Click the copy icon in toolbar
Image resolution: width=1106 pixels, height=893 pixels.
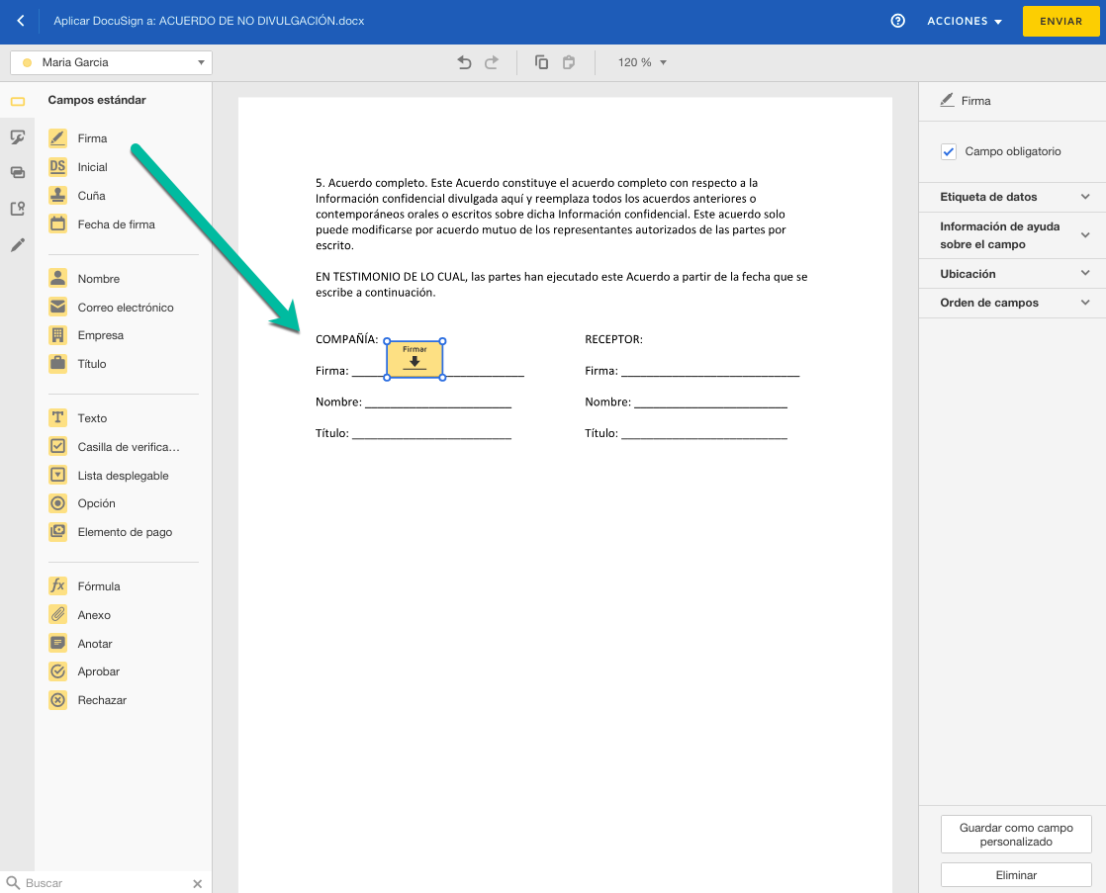[x=541, y=62]
